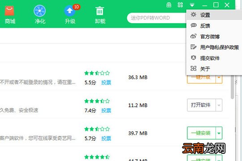Image resolution: width=242 pixels, height=161 pixels.
Task: Click the red 10 upgrade badge
Action: point(76,7)
